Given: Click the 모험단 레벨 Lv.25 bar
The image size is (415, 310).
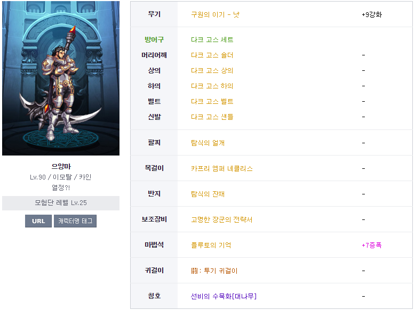Looking at the screenshot, I should (x=61, y=203).
